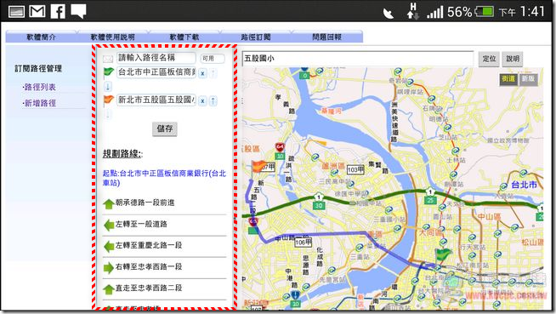556x314 pixels.
Task: Switch to the 路徑訂閱 tab
Action: point(256,37)
